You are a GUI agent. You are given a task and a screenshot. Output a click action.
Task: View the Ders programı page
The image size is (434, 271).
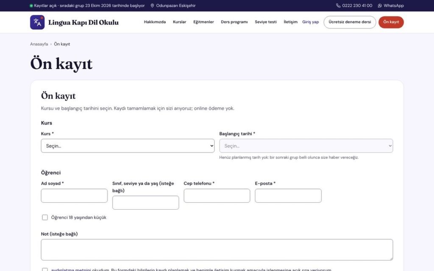[x=234, y=22]
